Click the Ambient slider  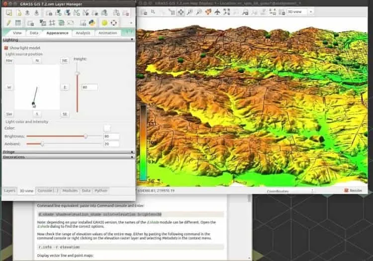pyautogui.click(x=64, y=144)
